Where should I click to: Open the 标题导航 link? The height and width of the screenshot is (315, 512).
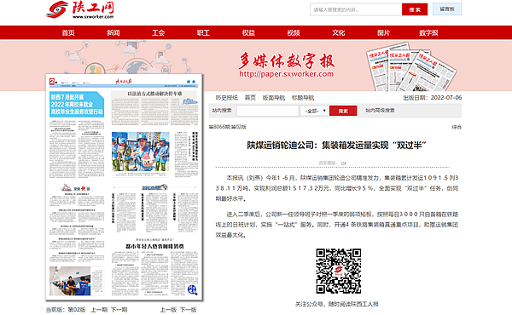pos(303,98)
